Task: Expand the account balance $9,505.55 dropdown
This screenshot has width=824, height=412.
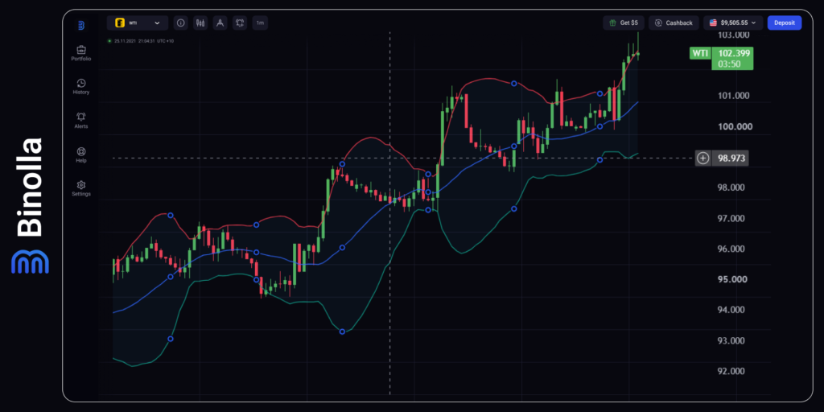Action: pyautogui.click(x=733, y=23)
